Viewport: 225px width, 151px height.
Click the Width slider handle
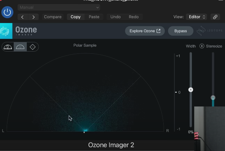click(191, 90)
